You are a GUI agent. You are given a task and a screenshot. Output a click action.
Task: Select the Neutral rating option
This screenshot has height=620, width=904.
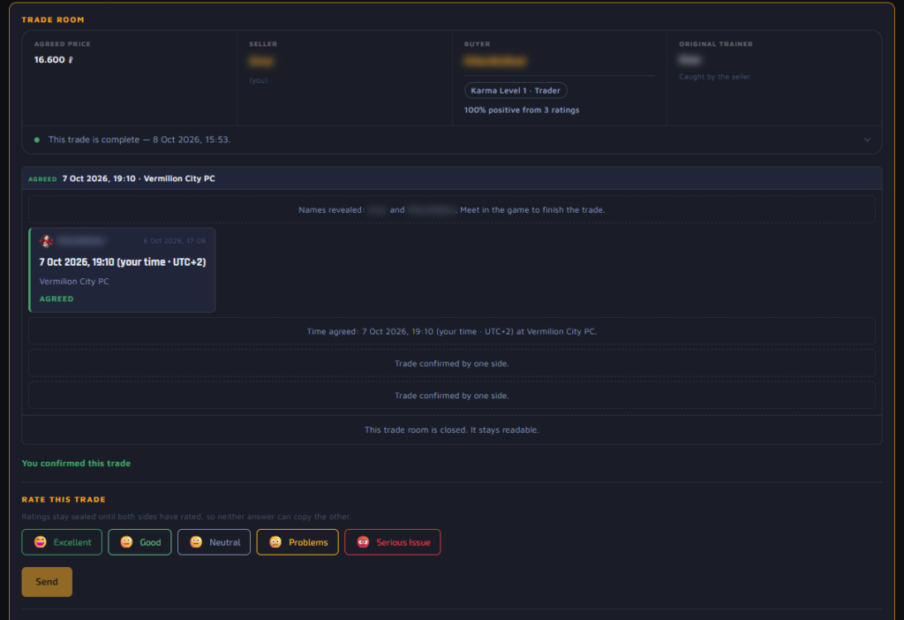coord(214,542)
